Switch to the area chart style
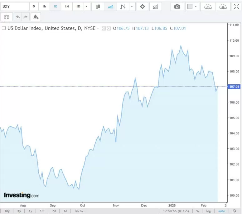Image resolution: width=242 pixels, height=214 pixels. point(110,7)
